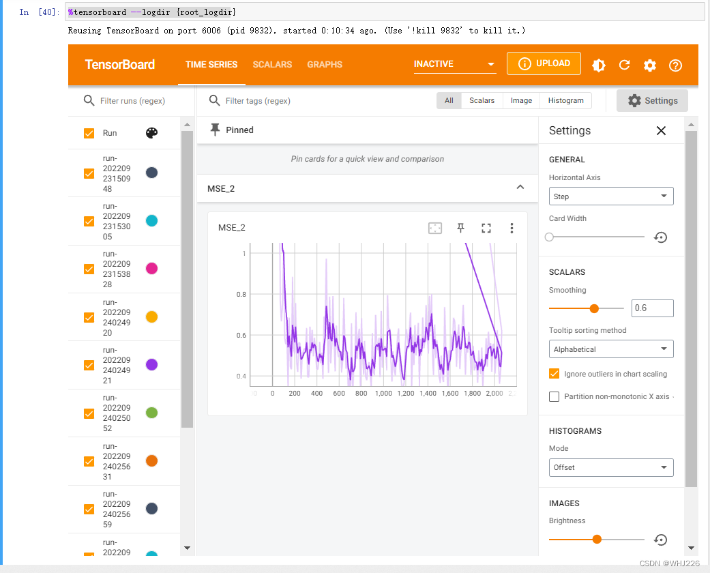Viewport: 710px width, 573px height.
Task: Open Tooltip sorting method dropdown
Action: click(x=611, y=349)
